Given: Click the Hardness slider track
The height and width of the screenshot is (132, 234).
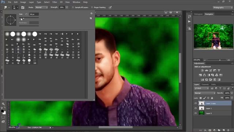Looking at the screenshot, I should [29, 26].
